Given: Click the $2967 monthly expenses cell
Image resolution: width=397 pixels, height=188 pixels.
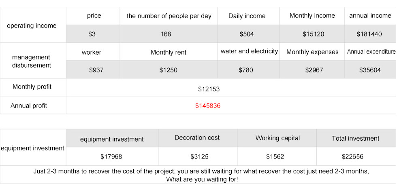Looking at the screenshot, I should pos(314,70).
